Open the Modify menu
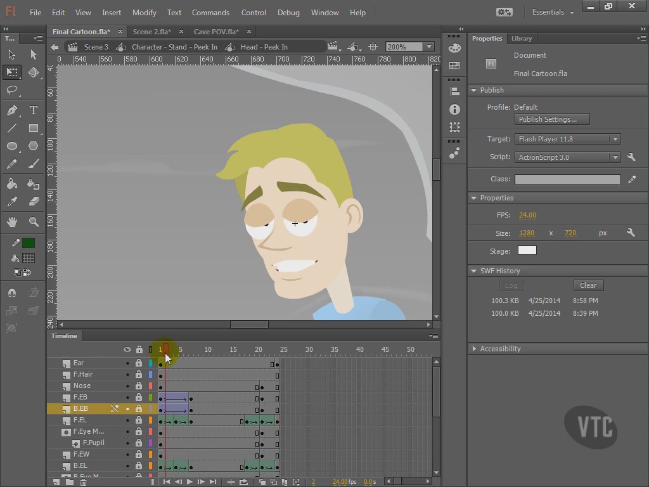 tap(144, 13)
